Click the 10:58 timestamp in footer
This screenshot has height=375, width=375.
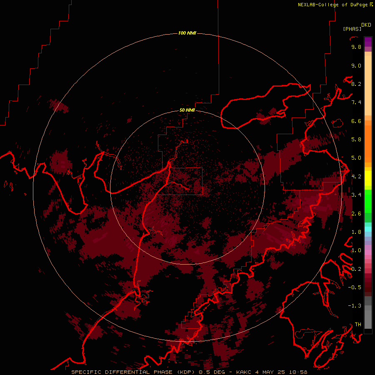pos(298,372)
